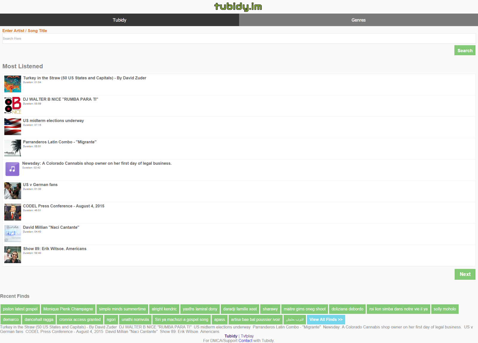Select 'artise bae bal poussier ivoir' tag
This screenshot has width=478, height=343.
click(255, 319)
